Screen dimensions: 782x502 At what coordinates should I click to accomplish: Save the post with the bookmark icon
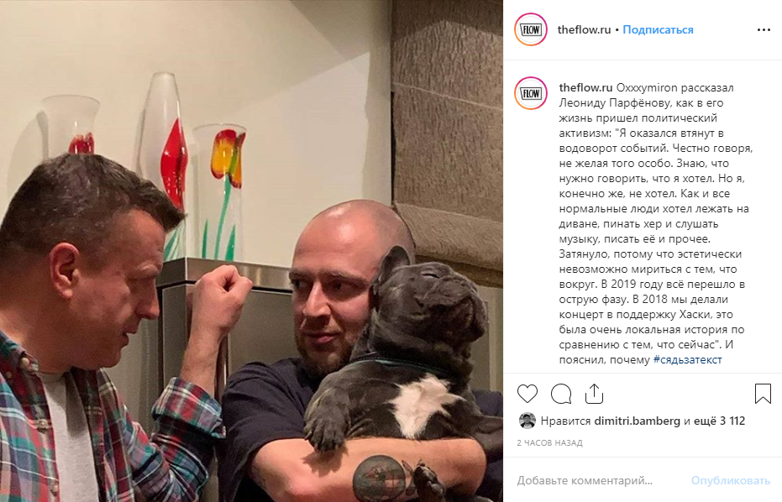coord(763,394)
